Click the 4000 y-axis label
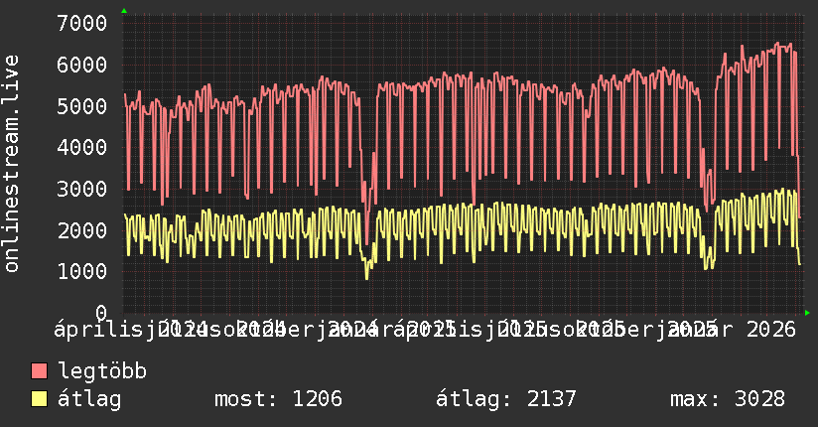818x427 pixels. (x=82, y=147)
